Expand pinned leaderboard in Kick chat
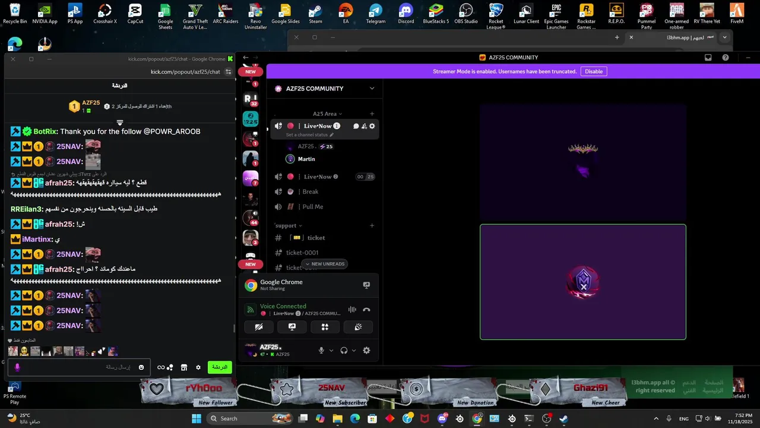The image size is (760, 428). [120, 122]
